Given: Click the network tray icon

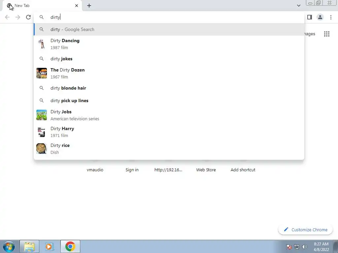Looking at the screenshot, I should [x=297, y=247].
